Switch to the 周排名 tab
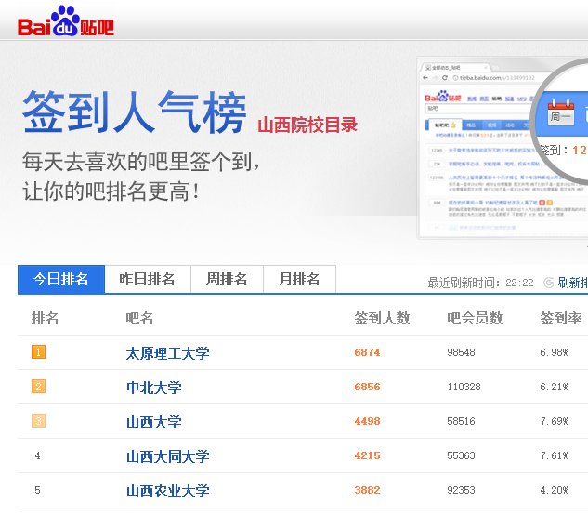The height and width of the screenshot is (514, 588). click(x=227, y=279)
